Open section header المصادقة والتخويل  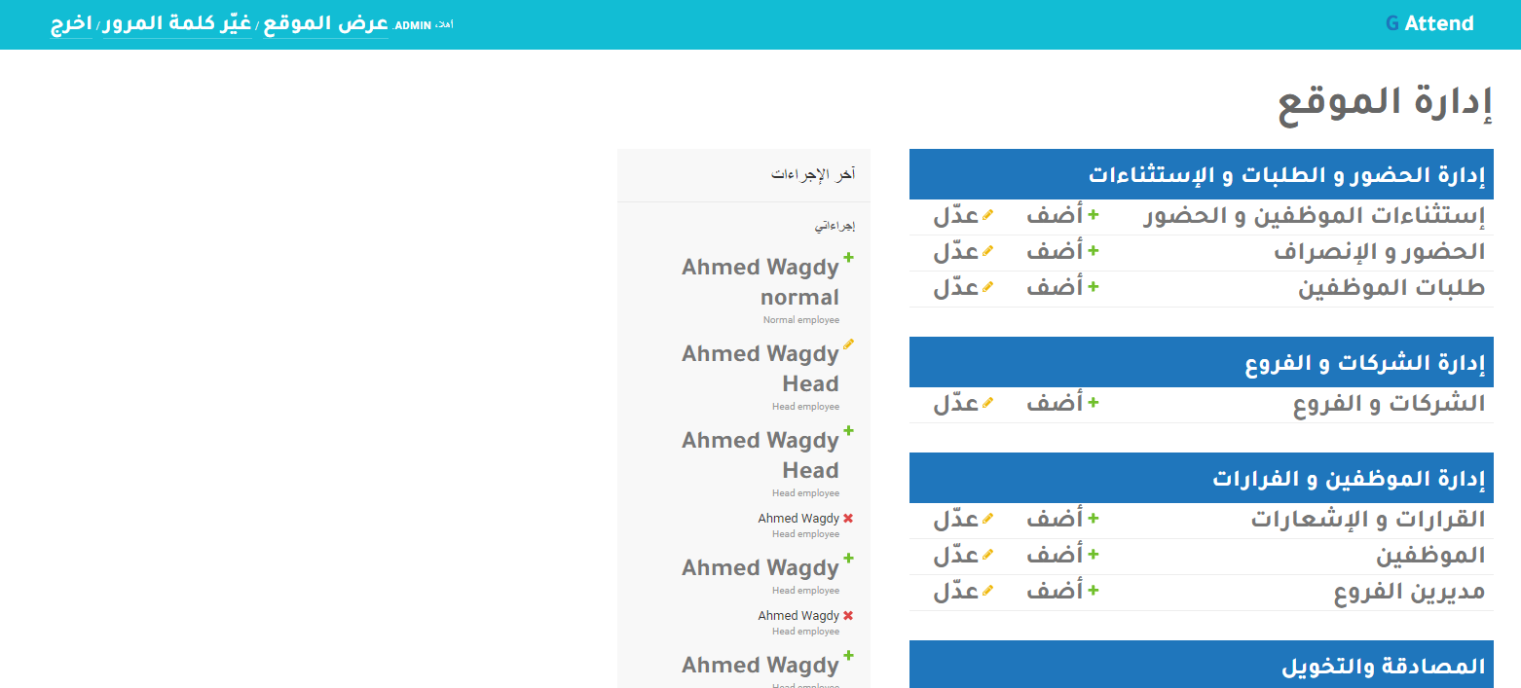pos(1383,667)
